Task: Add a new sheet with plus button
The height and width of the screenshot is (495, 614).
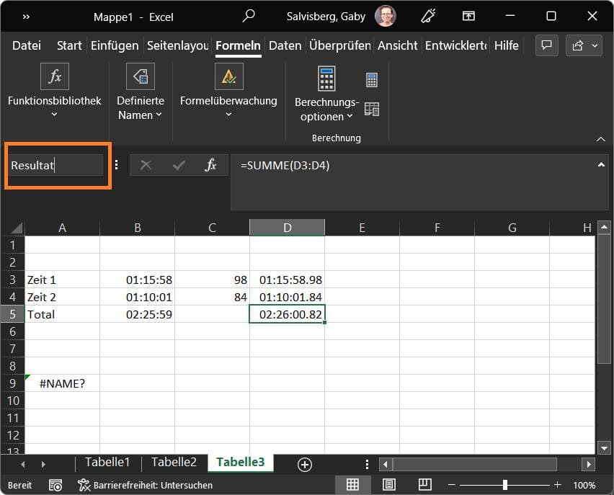Action: [305, 465]
